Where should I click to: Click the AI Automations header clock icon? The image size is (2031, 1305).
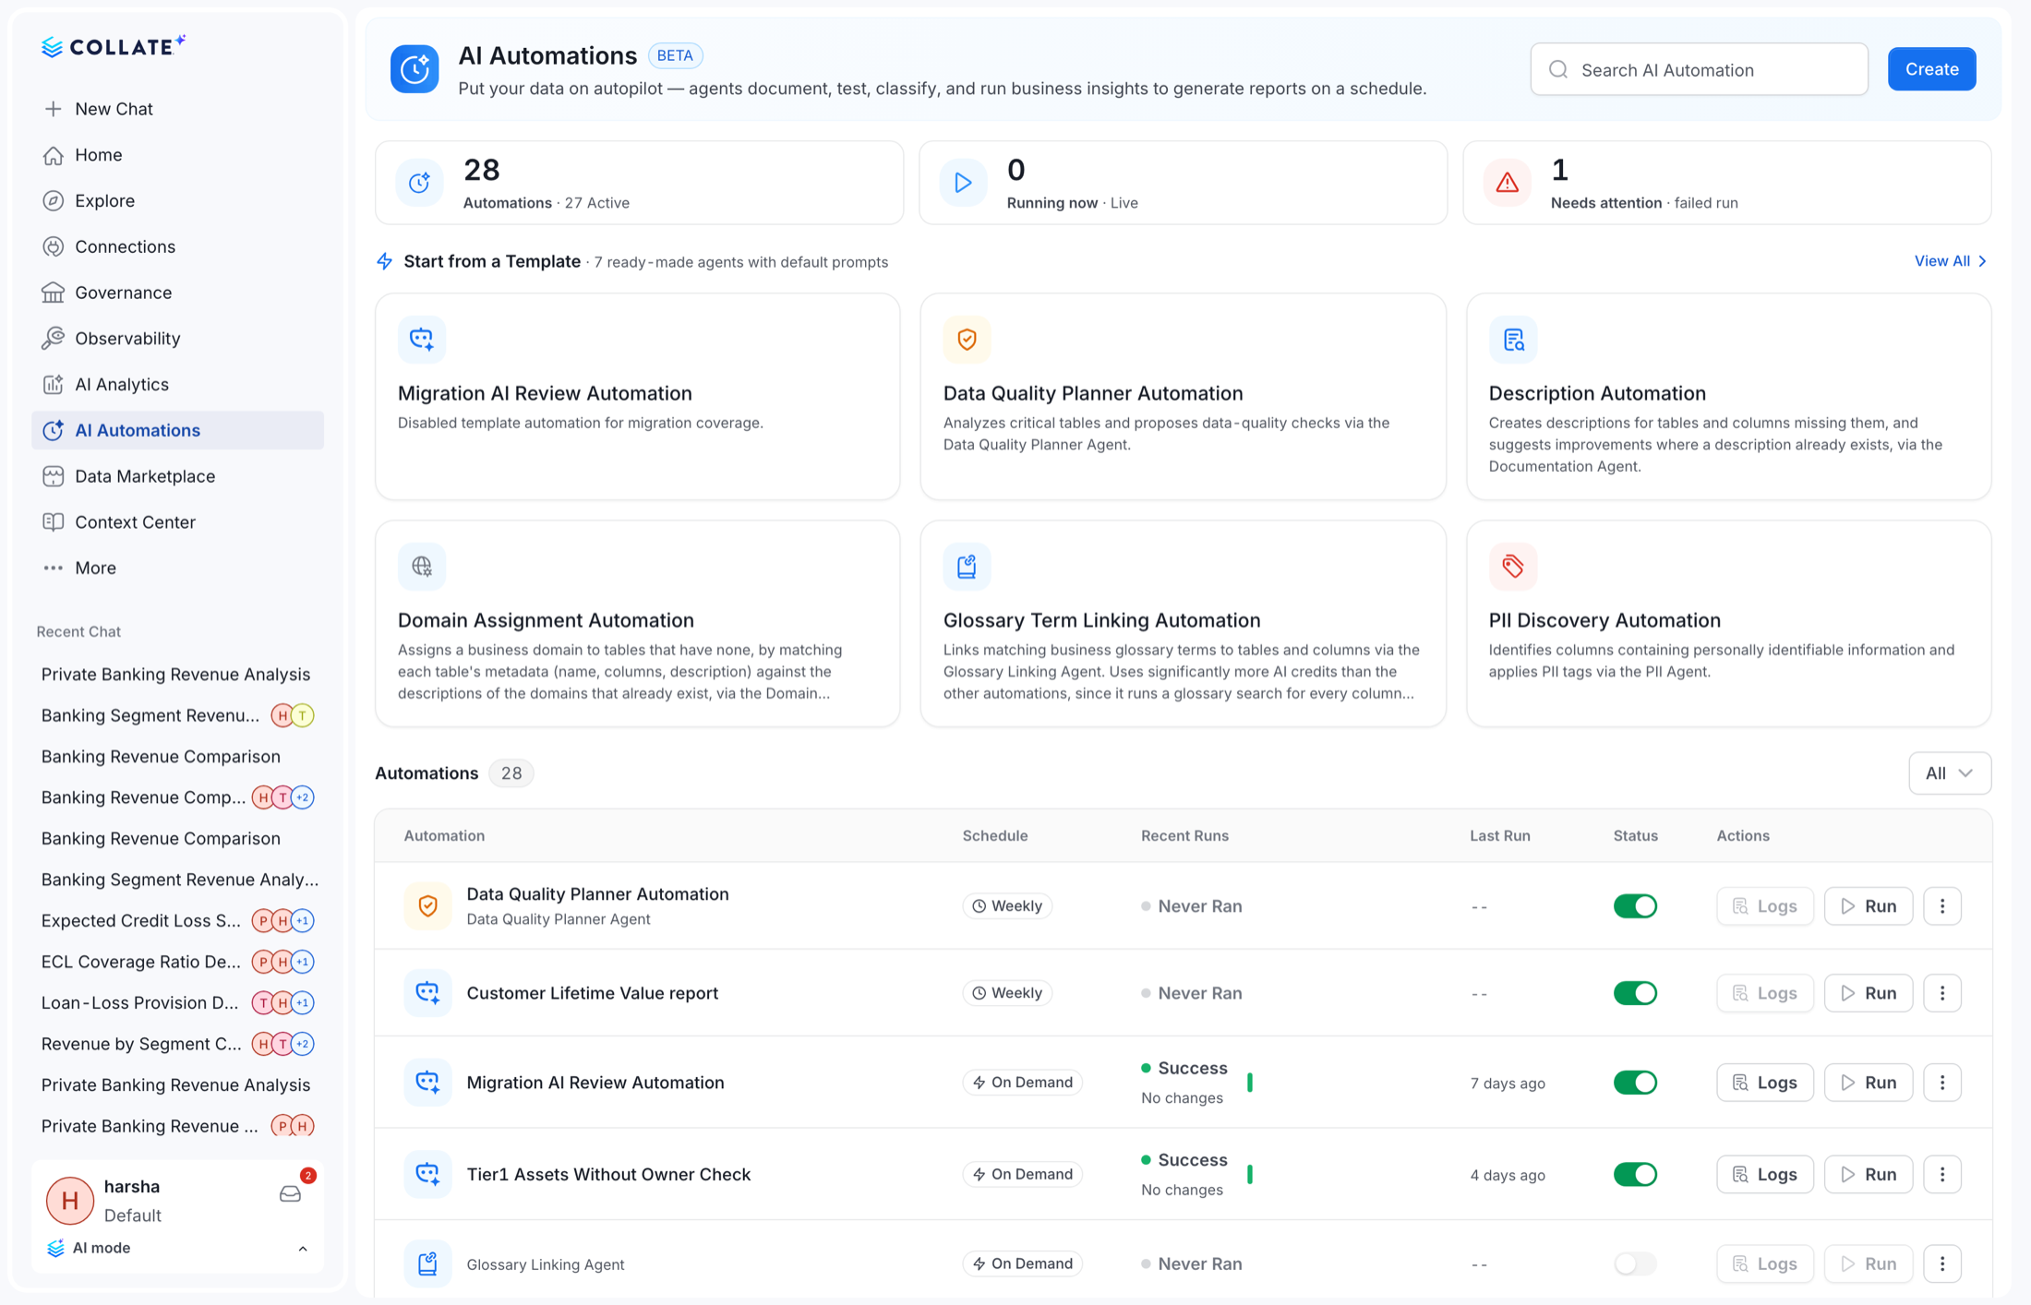(415, 69)
